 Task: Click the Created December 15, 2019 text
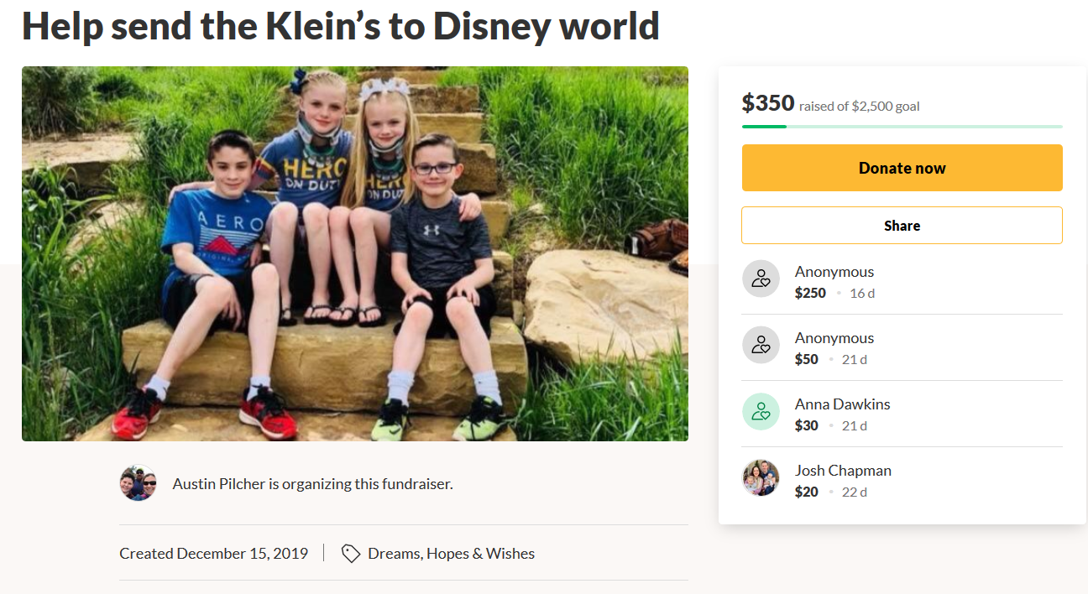pyautogui.click(x=213, y=554)
